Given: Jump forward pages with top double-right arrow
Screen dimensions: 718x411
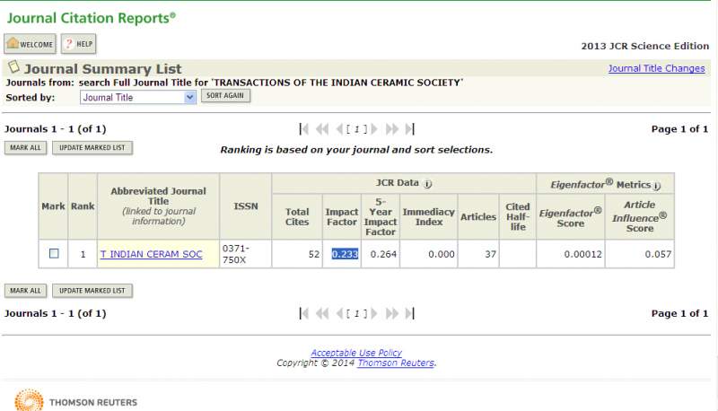Looking at the screenshot, I should pos(392,129).
